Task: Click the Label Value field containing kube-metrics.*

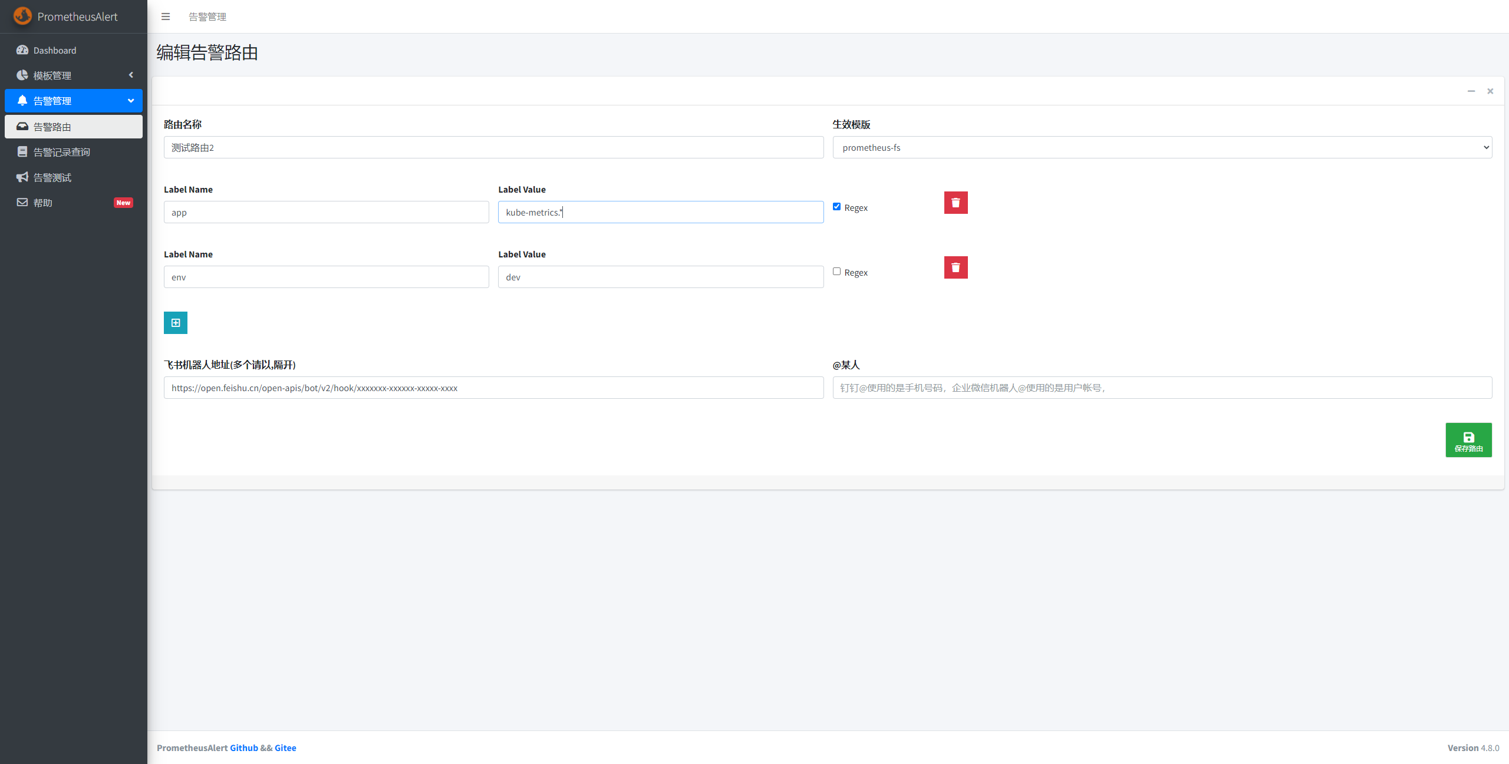Action: tap(660, 212)
